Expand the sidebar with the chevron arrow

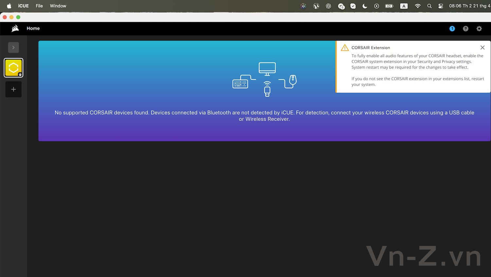[13, 47]
